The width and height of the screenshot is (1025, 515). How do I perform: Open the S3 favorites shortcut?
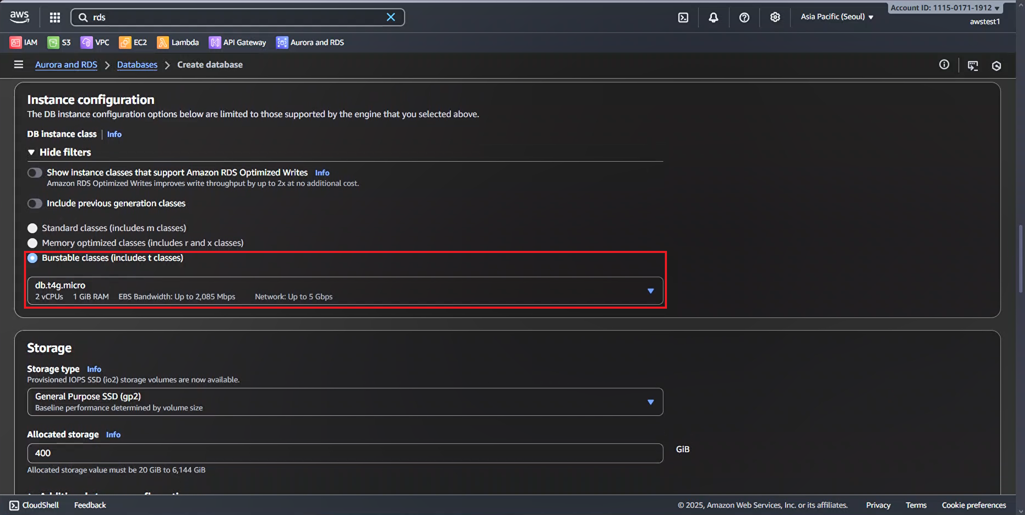[x=59, y=43]
